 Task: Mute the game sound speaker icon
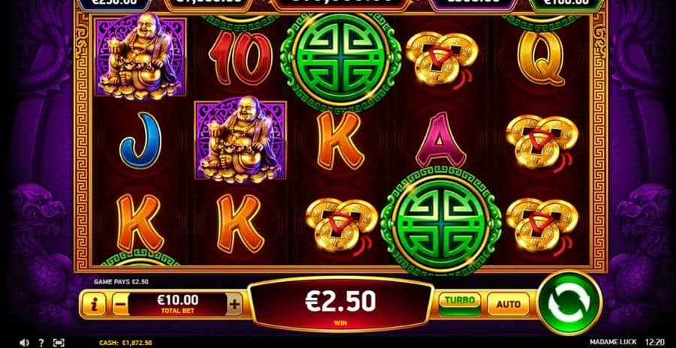[25, 343]
